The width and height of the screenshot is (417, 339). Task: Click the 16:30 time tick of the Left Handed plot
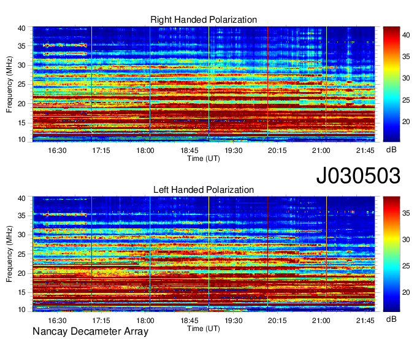(x=57, y=321)
